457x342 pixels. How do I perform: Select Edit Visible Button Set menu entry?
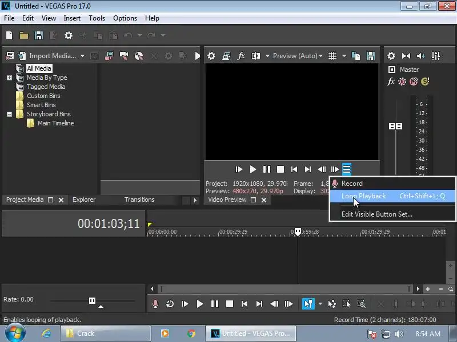click(x=392, y=214)
